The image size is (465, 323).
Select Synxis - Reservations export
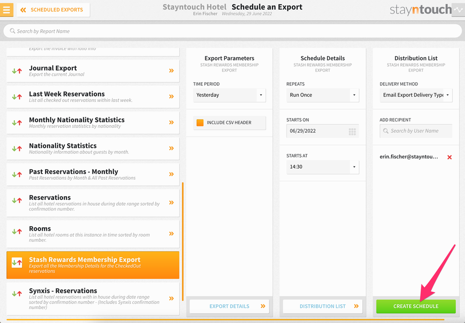[93, 299]
